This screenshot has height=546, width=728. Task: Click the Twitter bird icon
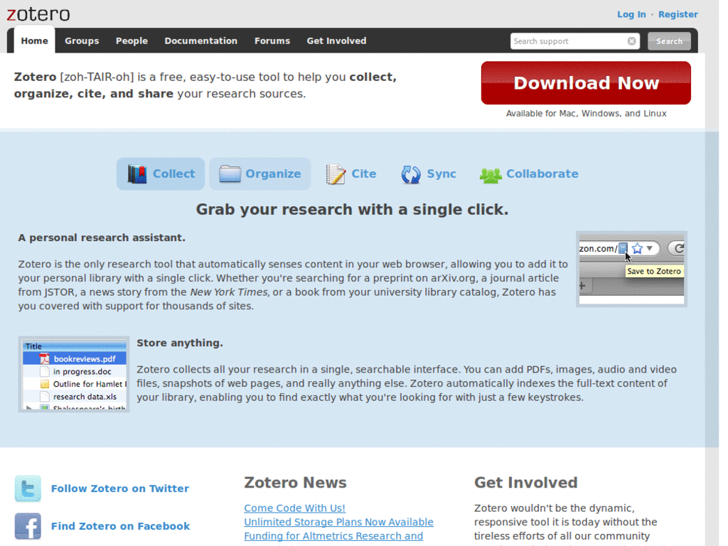coord(28,488)
